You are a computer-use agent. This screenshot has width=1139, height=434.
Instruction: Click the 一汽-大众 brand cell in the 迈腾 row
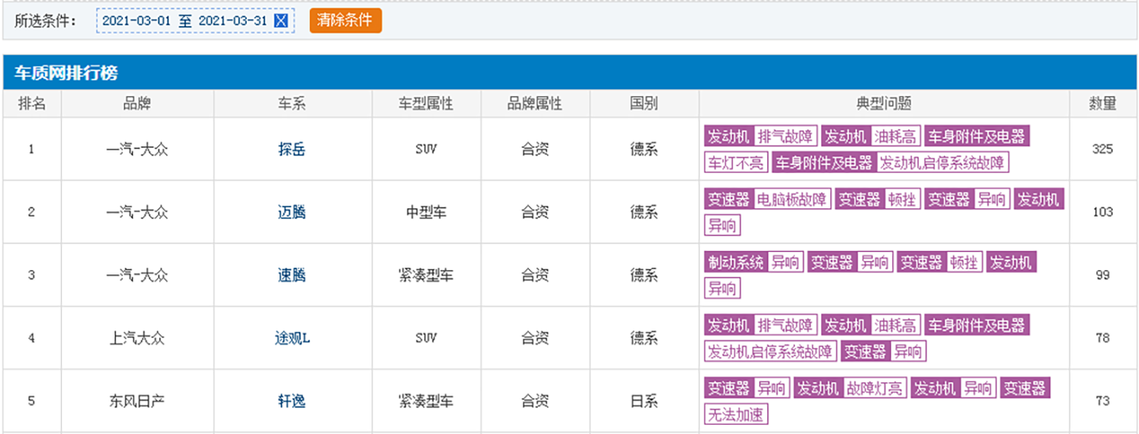click(137, 212)
